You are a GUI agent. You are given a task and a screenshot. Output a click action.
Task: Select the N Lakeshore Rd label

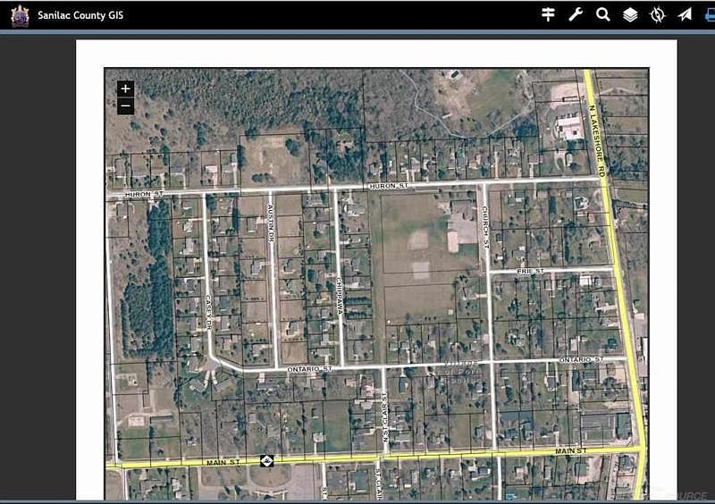[x=596, y=141]
